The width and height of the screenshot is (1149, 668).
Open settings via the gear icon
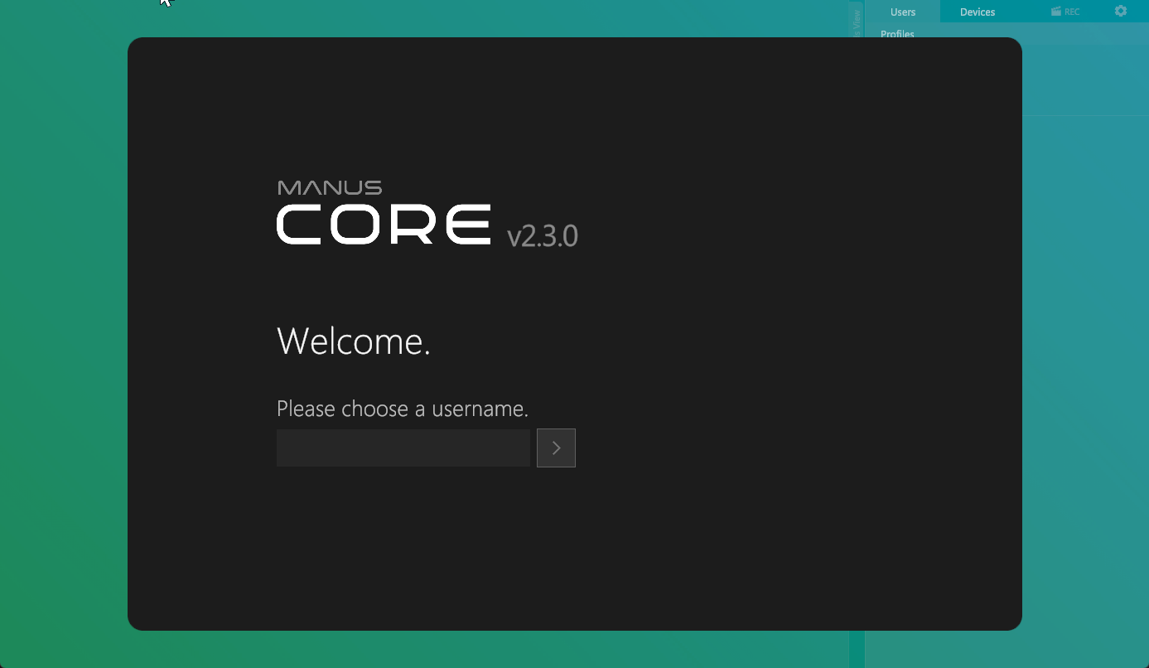point(1120,11)
